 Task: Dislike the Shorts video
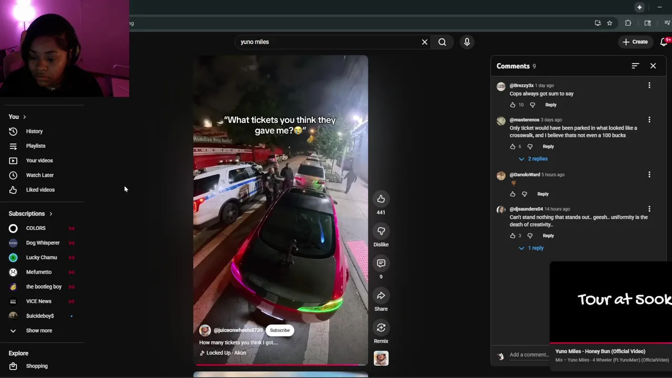tap(381, 231)
